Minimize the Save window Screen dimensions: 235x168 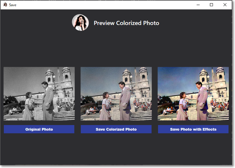(x=198, y=5)
